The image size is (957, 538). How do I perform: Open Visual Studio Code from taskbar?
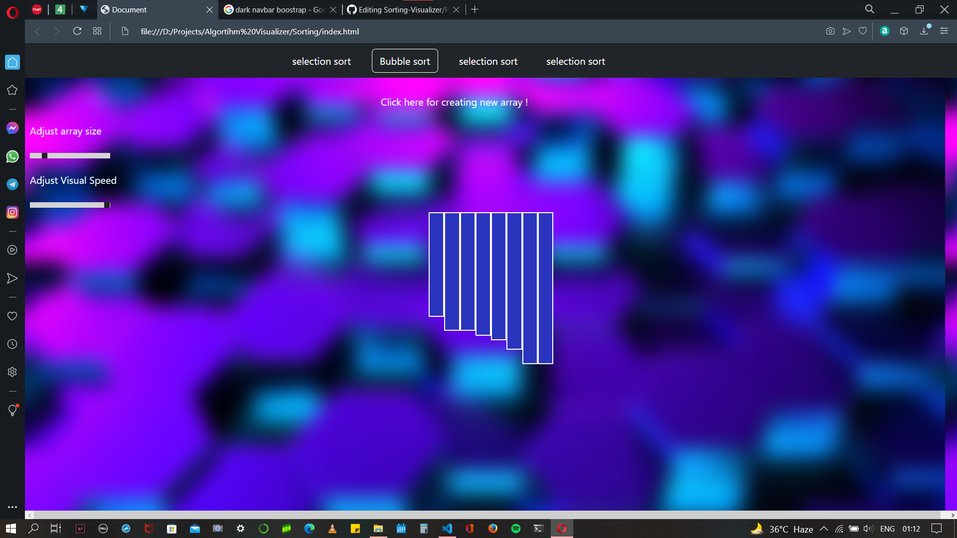coord(447,529)
